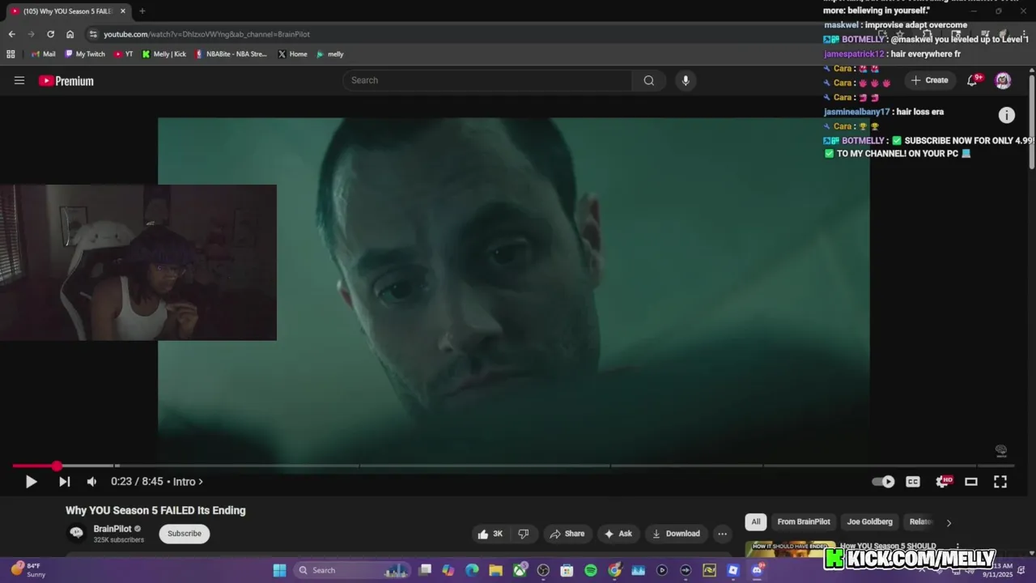The height and width of the screenshot is (583, 1036).
Task: Open player settings gear
Action: [x=943, y=482]
